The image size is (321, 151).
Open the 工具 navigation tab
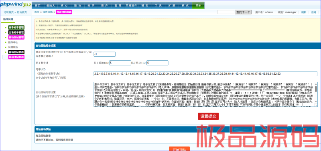[158, 6]
